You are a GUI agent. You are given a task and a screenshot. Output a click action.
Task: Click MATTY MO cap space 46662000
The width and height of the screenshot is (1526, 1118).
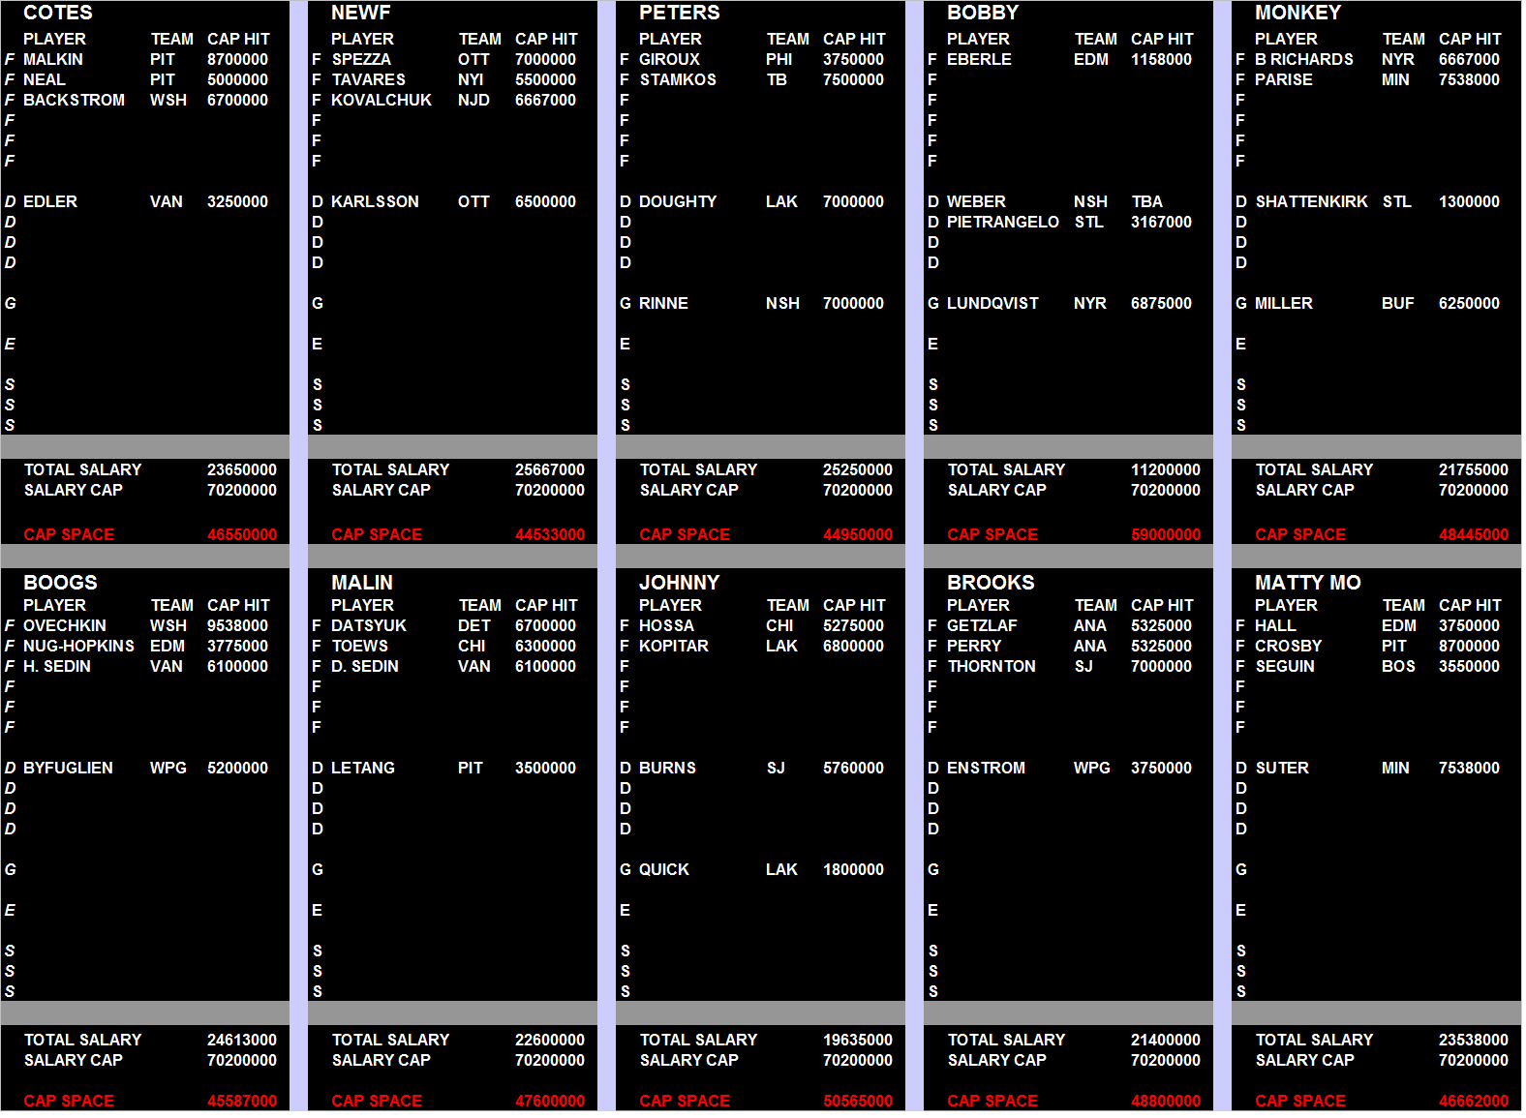click(1473, 1101)
